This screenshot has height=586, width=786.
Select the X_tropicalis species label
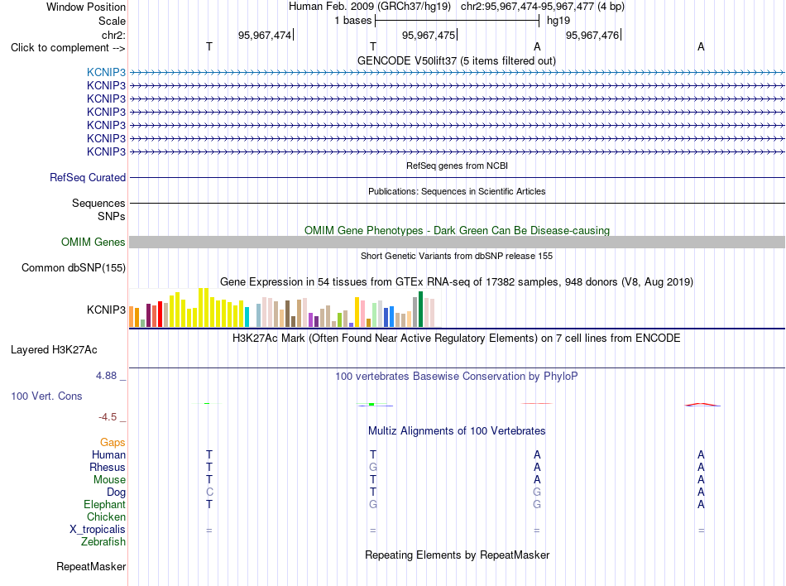click(98, 530)
